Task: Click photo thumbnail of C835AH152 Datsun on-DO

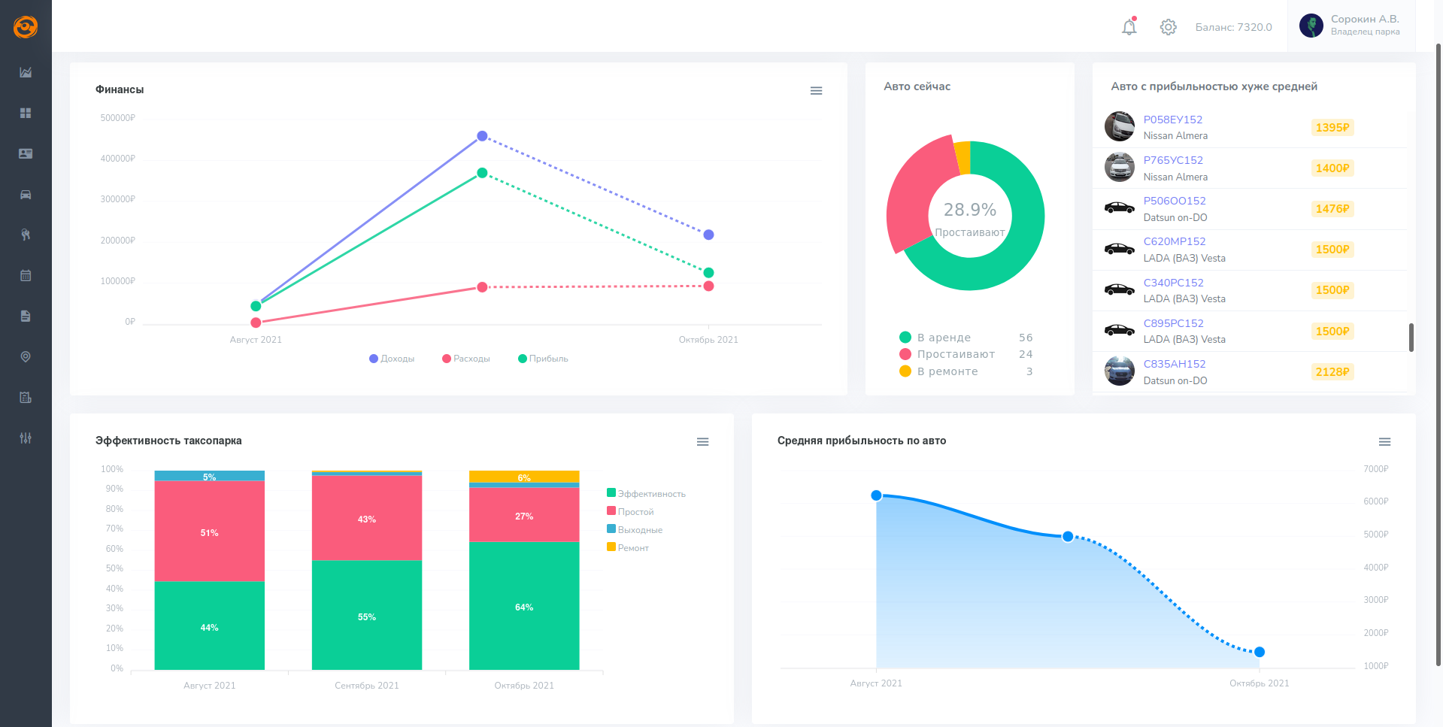Action: (1120, 371)
